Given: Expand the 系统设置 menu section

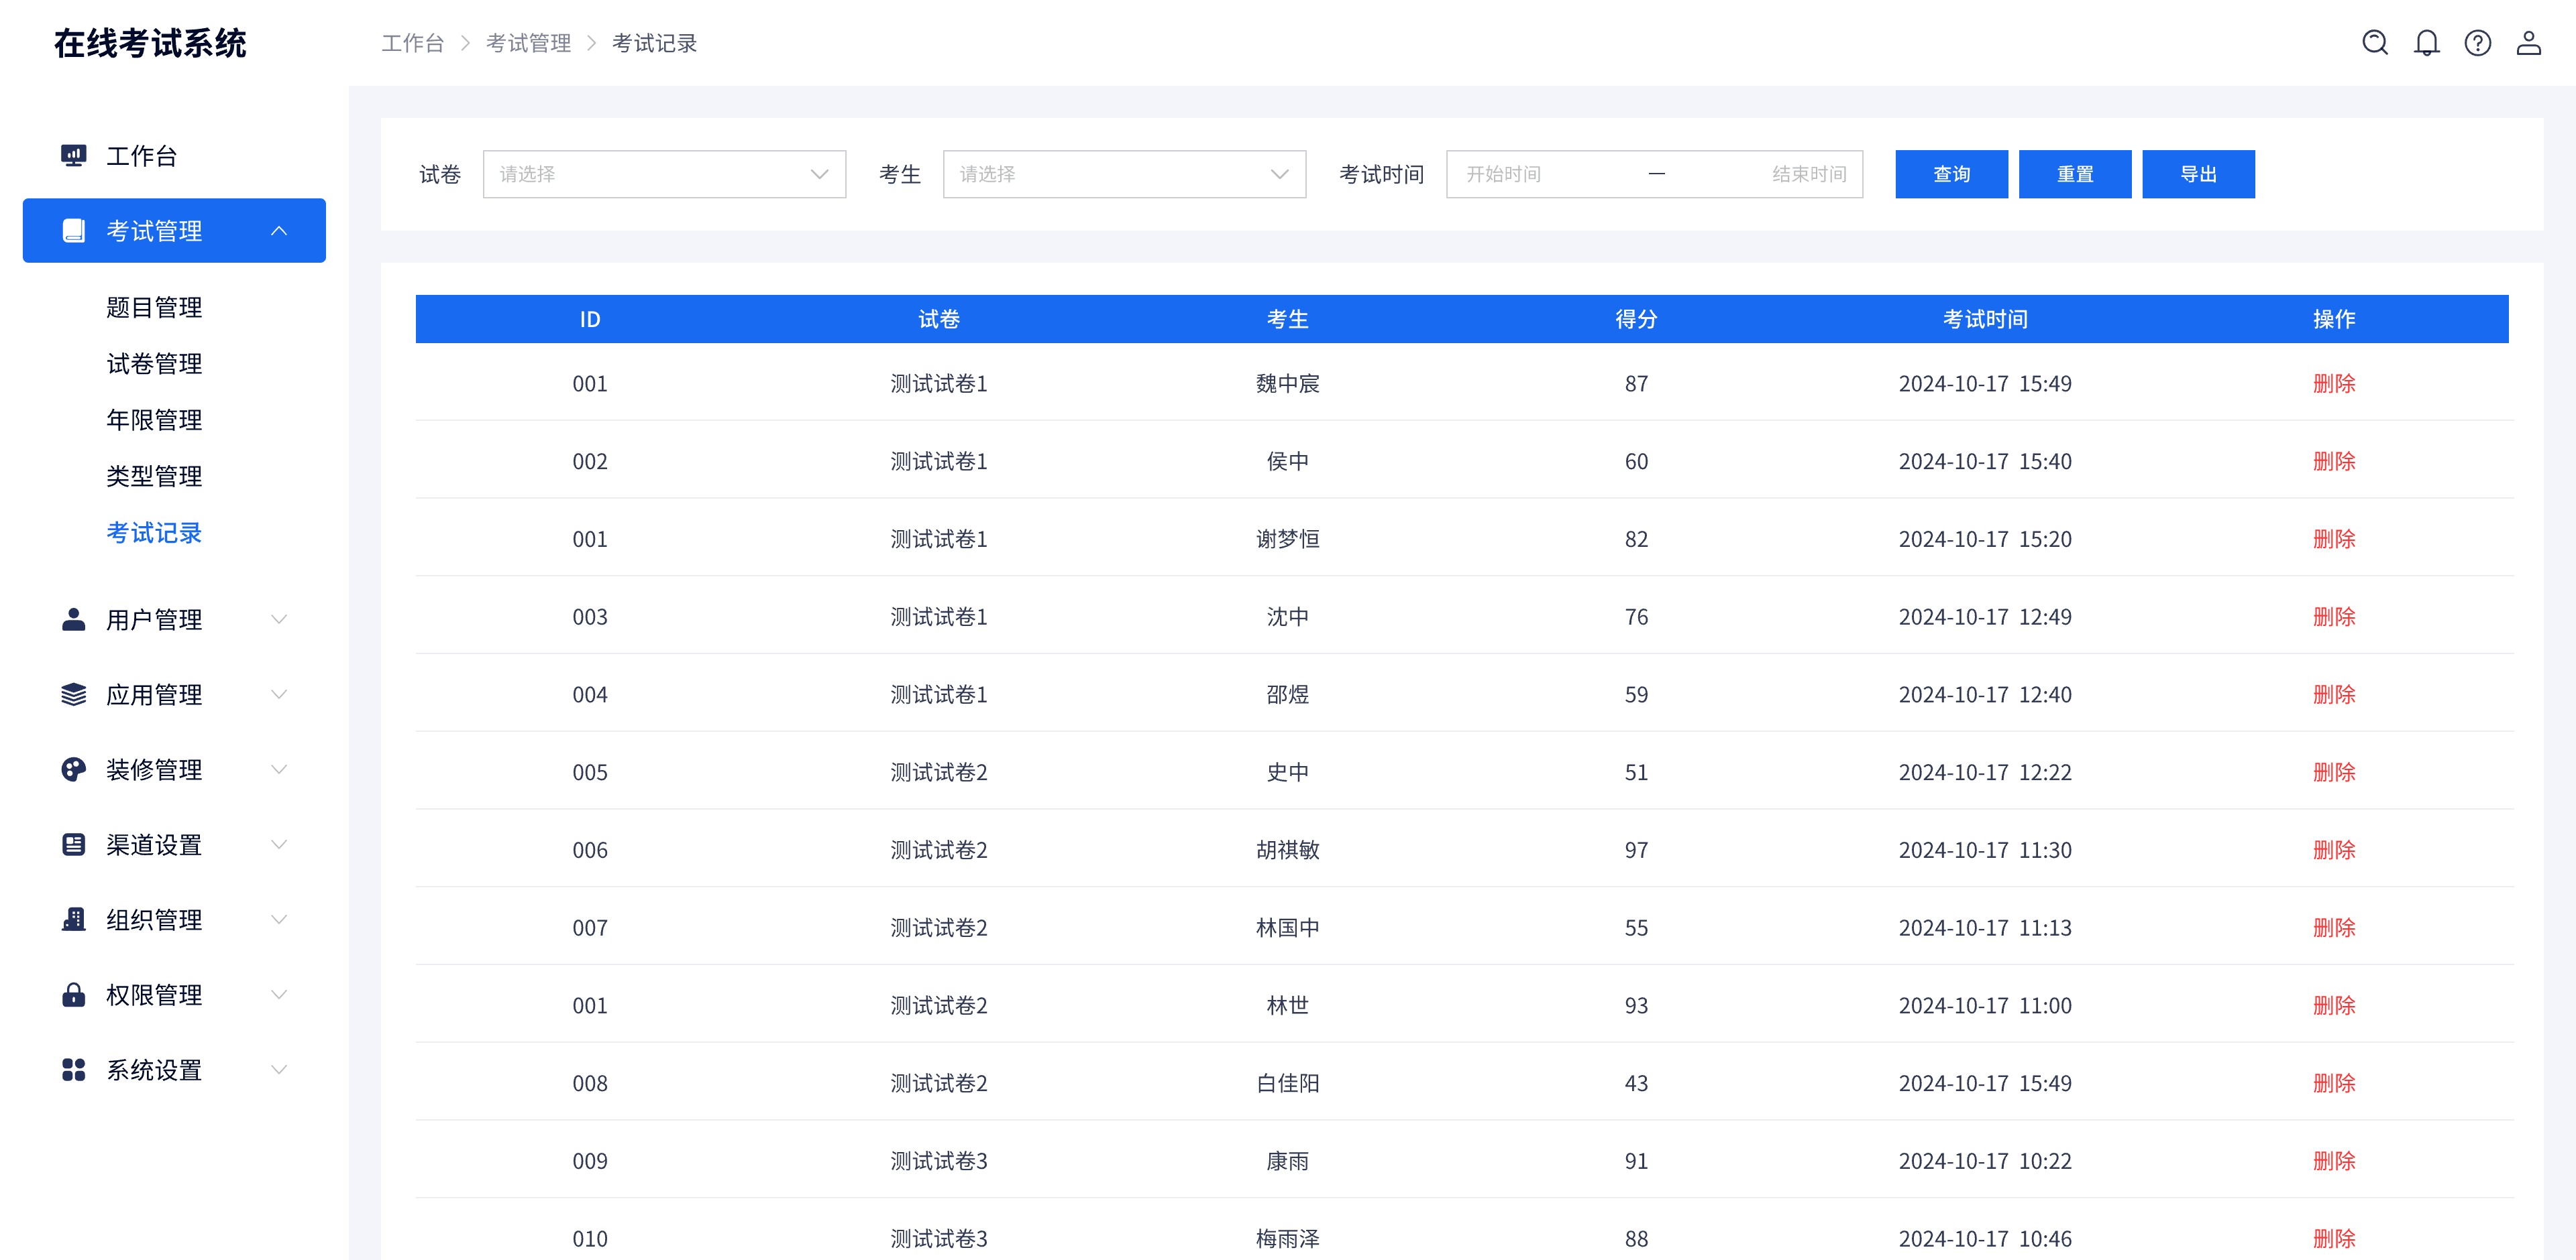Looking at the screenshot, I should pos(280,1070).
